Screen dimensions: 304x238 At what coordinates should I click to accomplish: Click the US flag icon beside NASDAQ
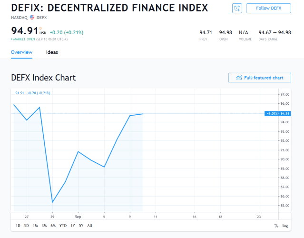click(x=32, y=17)
